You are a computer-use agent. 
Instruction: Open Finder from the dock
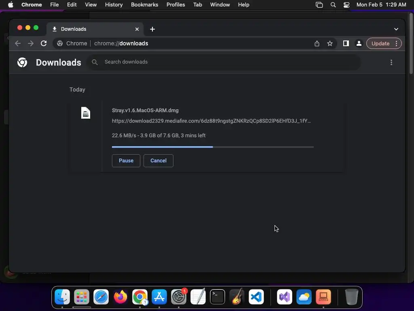click(62, 297)
